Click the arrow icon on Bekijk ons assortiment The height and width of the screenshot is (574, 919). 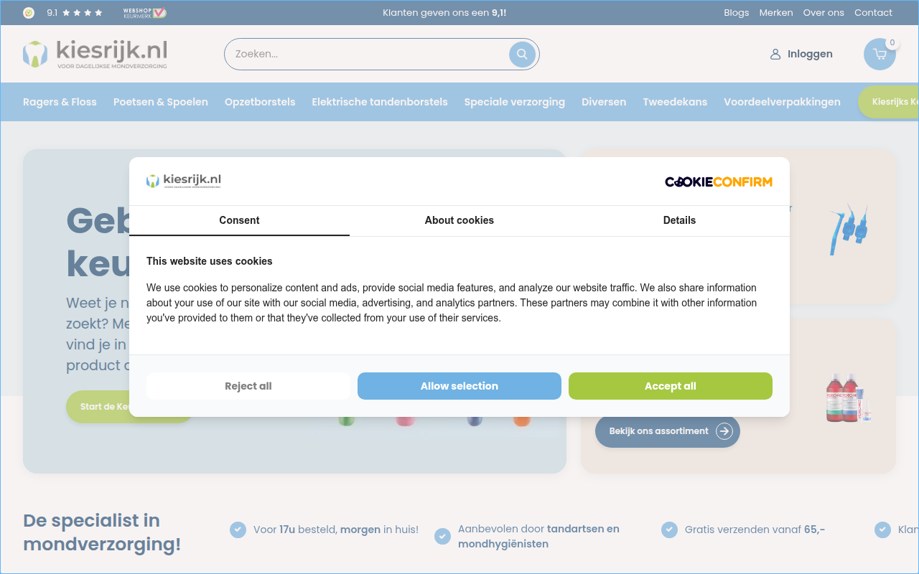click(724, 431)
